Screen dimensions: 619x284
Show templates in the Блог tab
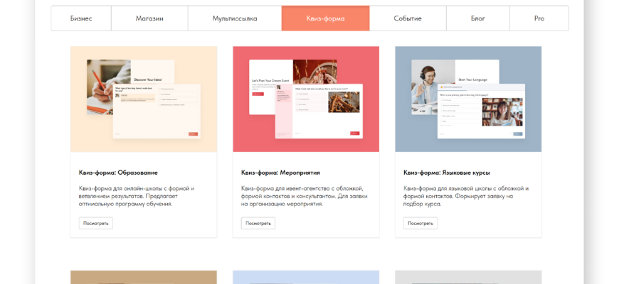click(478, 18)
